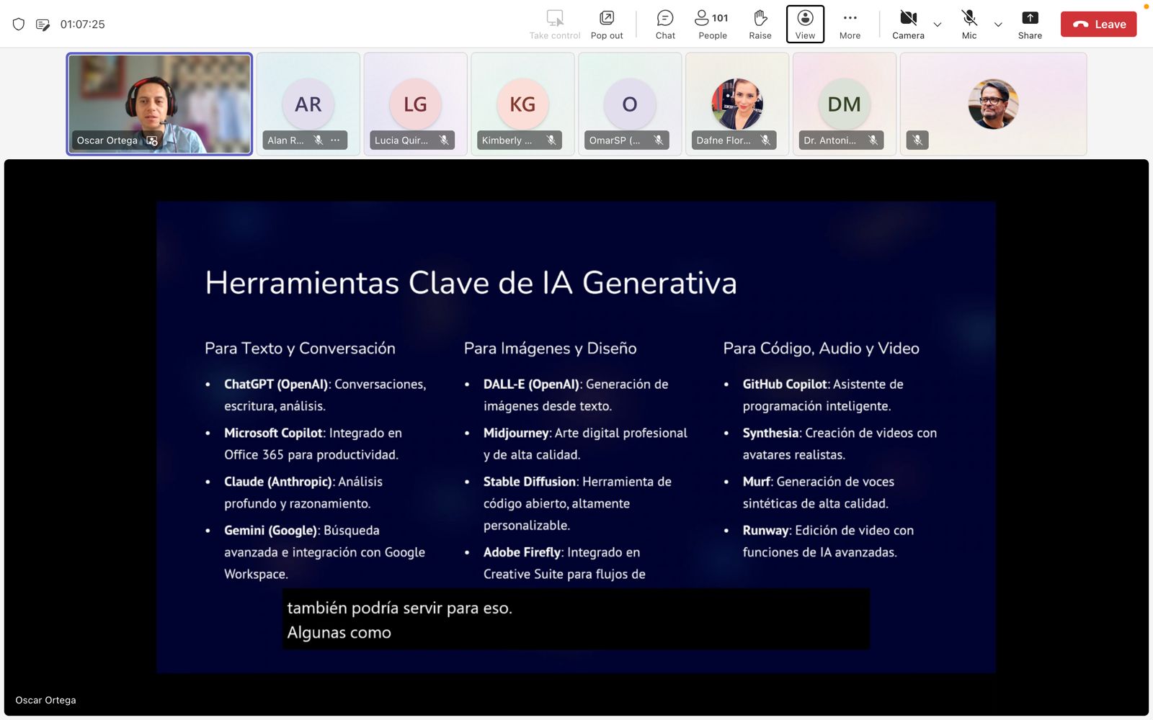1153x720 pixels.
Task: Click muted mic icon on OmarSP tile
Action: coord(659,140)
